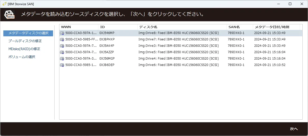
Task: Click the 次へ button
Action: 294,129
